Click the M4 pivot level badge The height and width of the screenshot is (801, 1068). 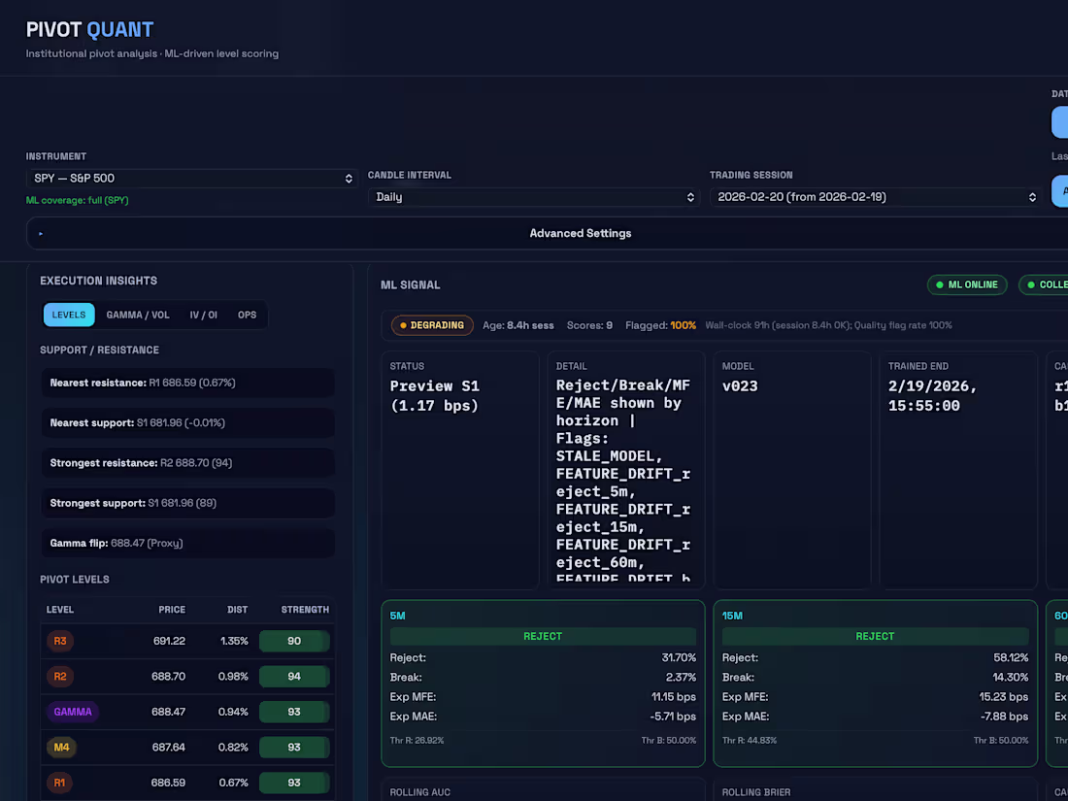pos(60,747)
